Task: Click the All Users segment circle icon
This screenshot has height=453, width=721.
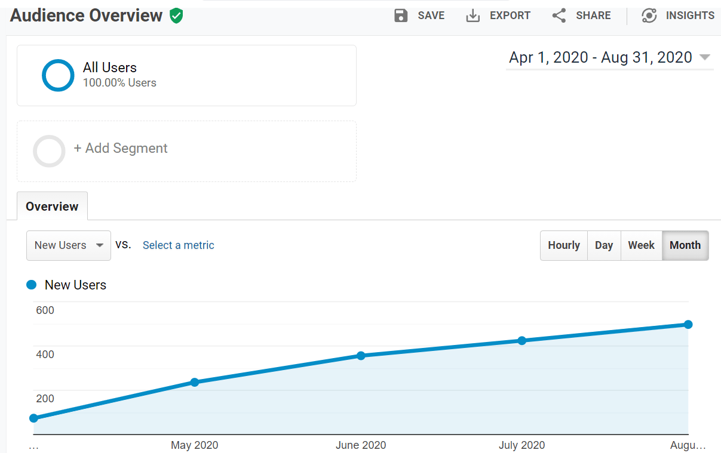Action: 57,75
